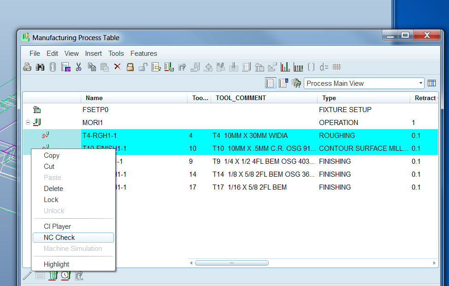Click the red-underlined sheet with tool icon

point(169,67)
